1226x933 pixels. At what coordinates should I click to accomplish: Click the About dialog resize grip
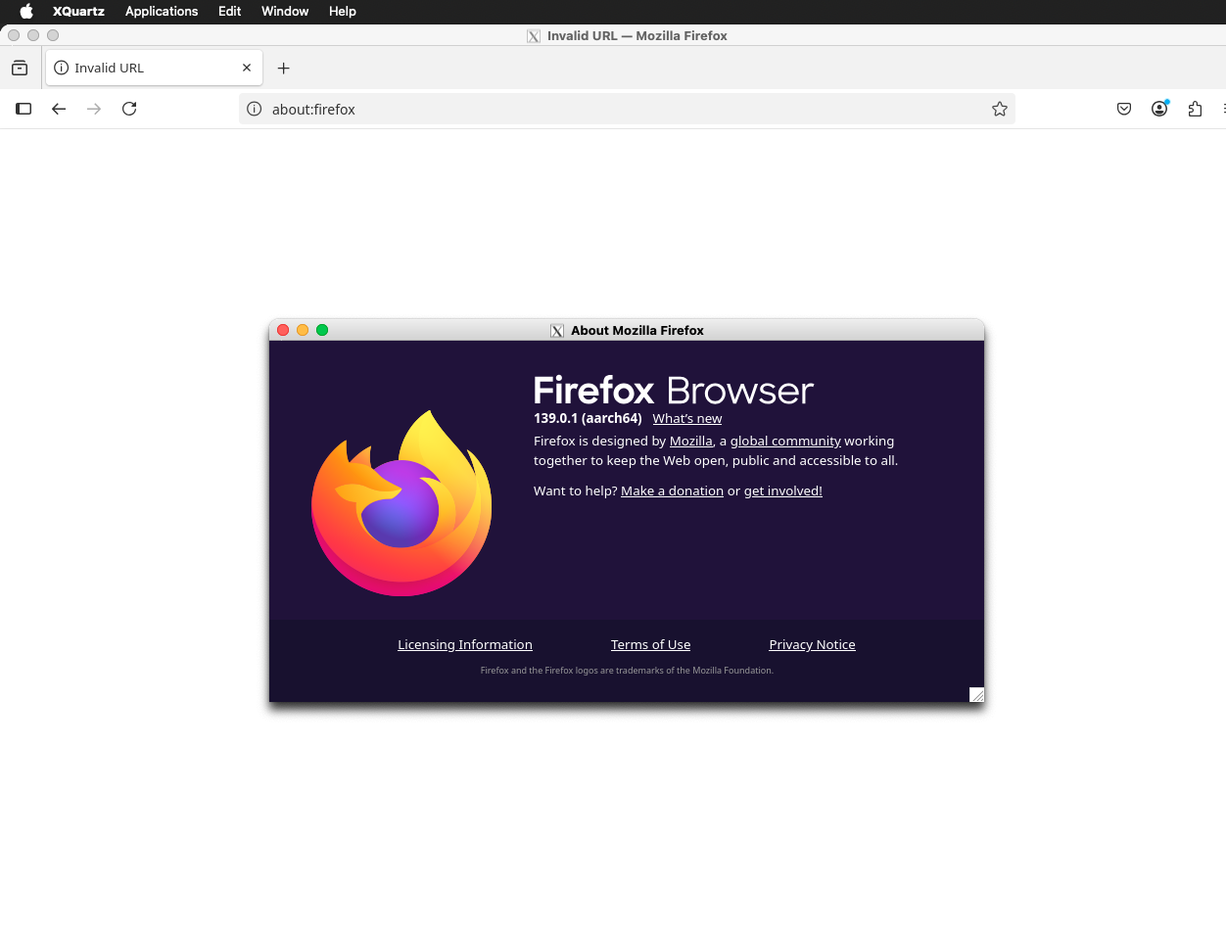pos(976,694)
